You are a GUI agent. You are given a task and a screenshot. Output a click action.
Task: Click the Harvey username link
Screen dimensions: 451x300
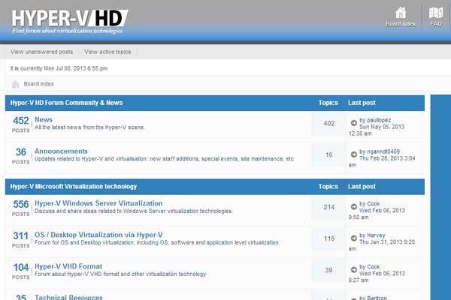pos(377,235)
